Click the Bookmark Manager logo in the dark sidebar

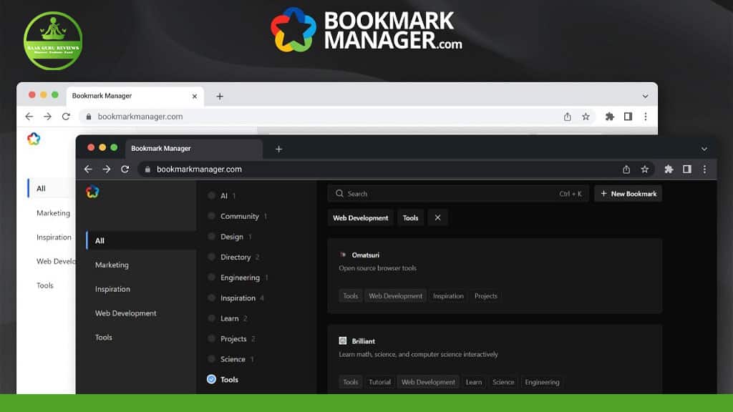point(92,192)
